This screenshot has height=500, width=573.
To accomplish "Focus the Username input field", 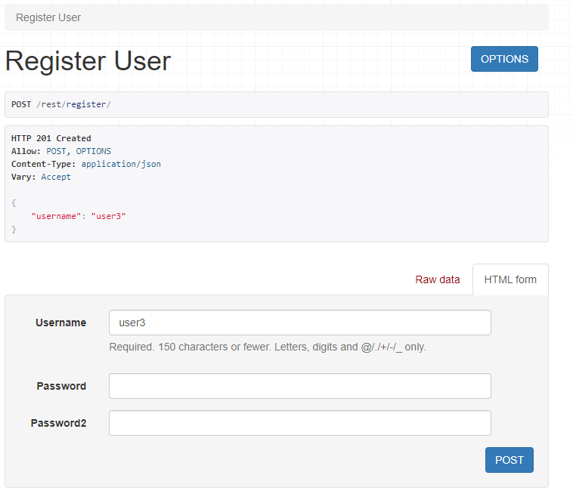I will [x=299, y=323].
